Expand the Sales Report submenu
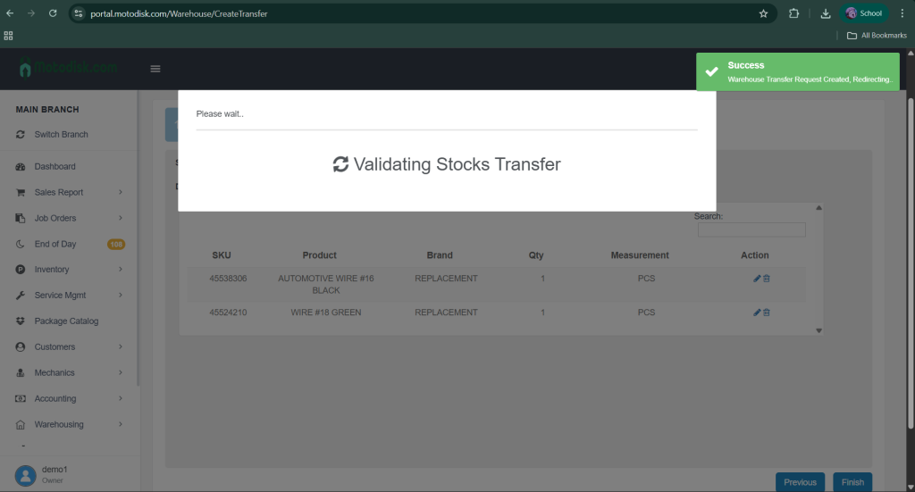The height and width of the screenshot is (492, 915). (121, 192)
